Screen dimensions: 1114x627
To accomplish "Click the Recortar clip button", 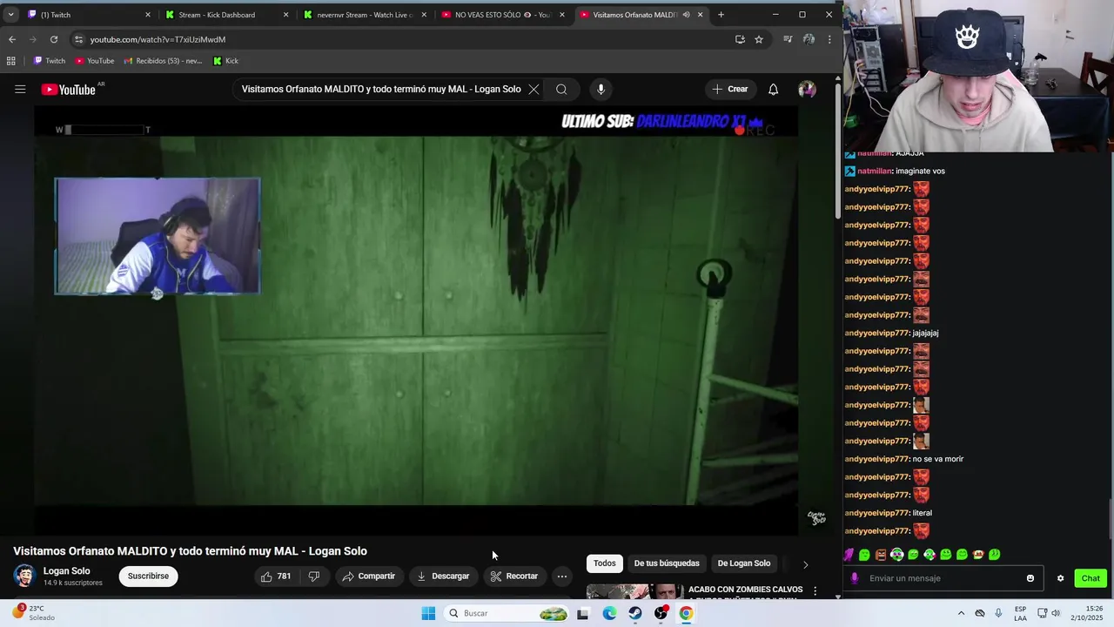I will [514, 576].
